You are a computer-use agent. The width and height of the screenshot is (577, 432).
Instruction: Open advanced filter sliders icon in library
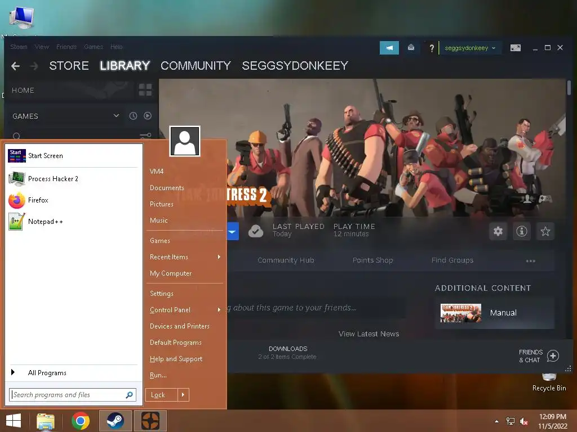coord(146,136)
